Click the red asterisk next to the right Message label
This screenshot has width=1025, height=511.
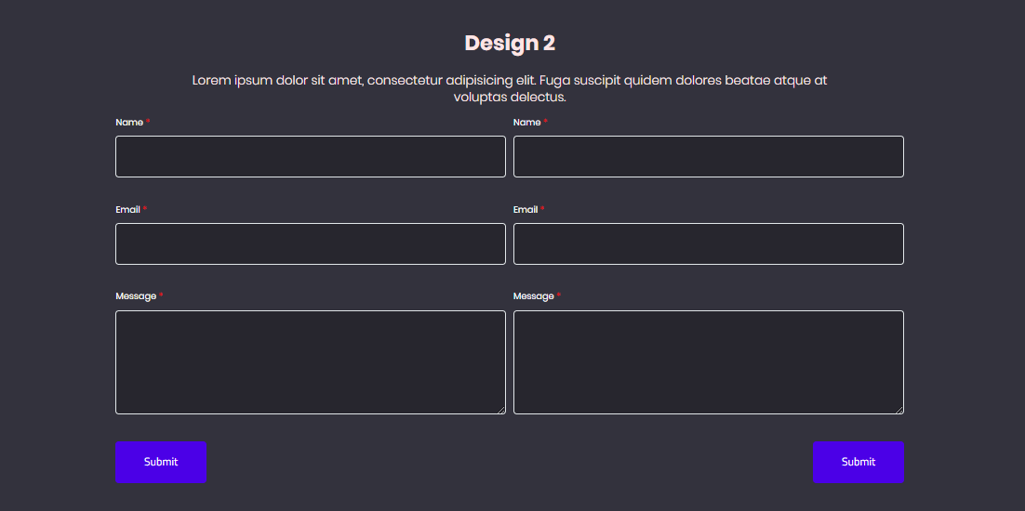click(x=559, y=296)
